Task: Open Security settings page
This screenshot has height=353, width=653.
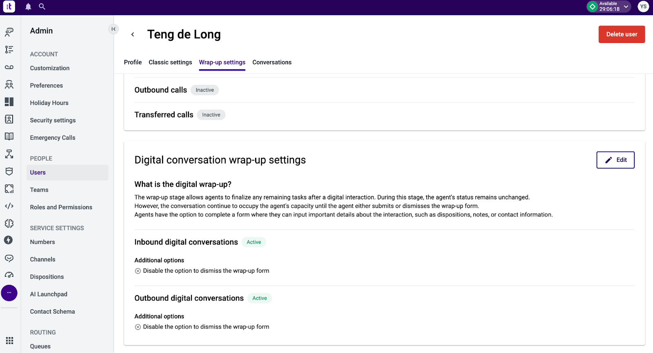Action: (53, 120)
